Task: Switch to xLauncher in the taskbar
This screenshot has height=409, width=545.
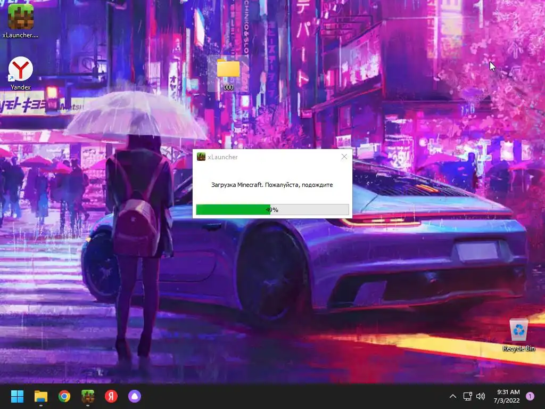Action: click(x=88, y=396)
